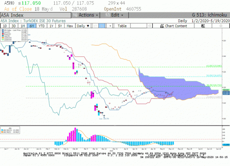Open the Daily periodicity dropdown
The height and width of the screenshot is (166, 230).
tap(83, 26)
